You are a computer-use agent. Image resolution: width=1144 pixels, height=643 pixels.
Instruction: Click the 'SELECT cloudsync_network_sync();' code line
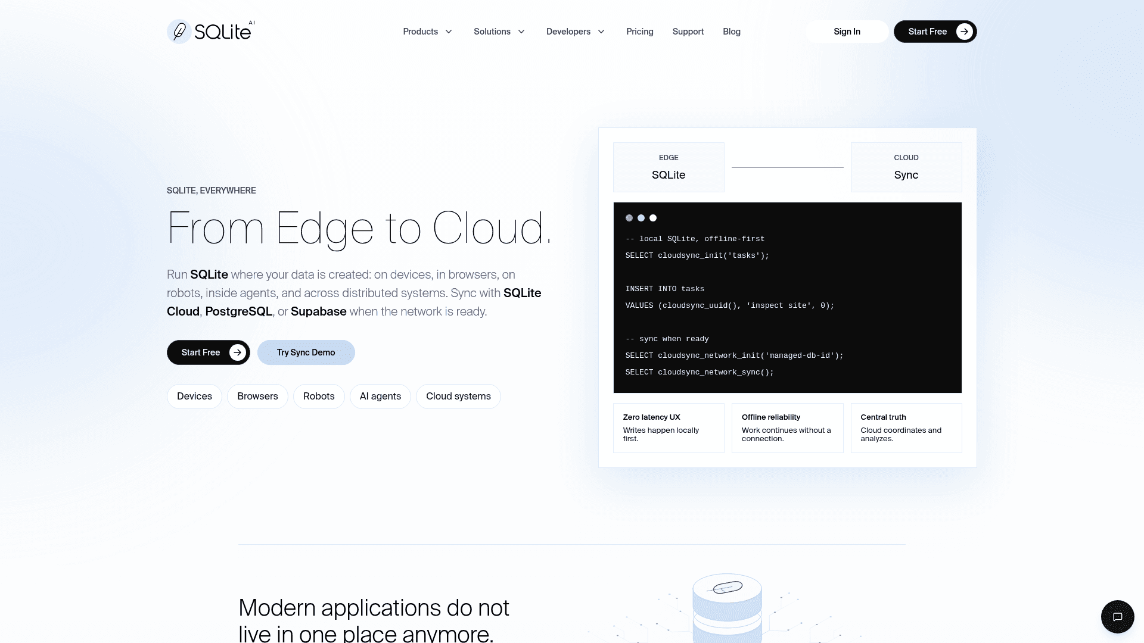coord(700,372)
